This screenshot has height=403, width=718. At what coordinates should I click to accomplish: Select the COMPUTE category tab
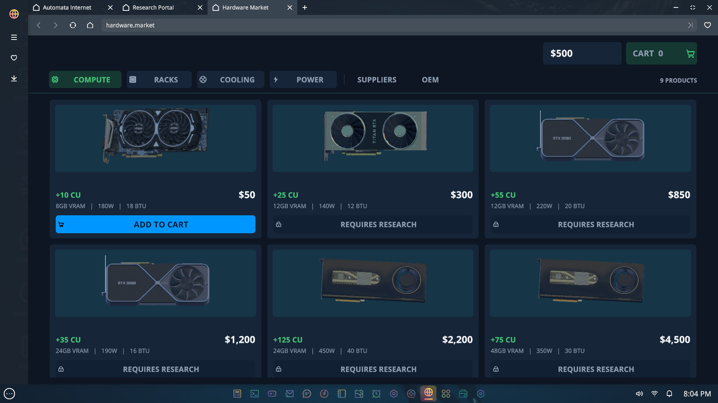coord(85,79)
